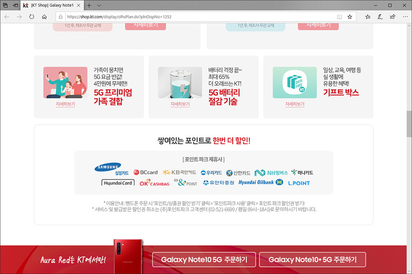Click the Samsung Card logo
This screenshot has height=274, width=412.
[111, 169]
